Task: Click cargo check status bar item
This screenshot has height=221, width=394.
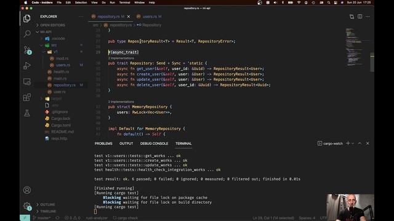Action: pyautogui.click(x=126, y=218)
